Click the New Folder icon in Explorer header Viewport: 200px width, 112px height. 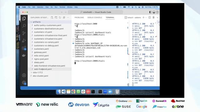(56, 17)
